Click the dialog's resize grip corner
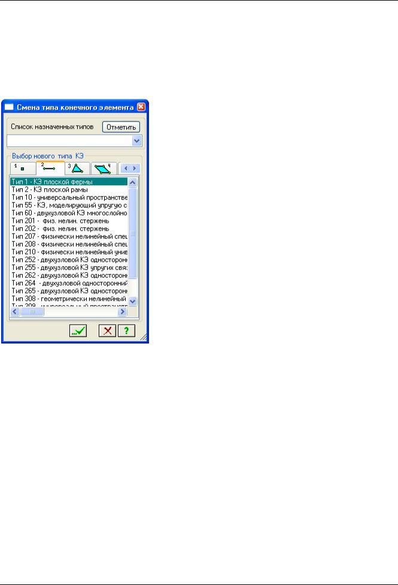Viewport: 398px width, 585px height. tap(144, 337)
